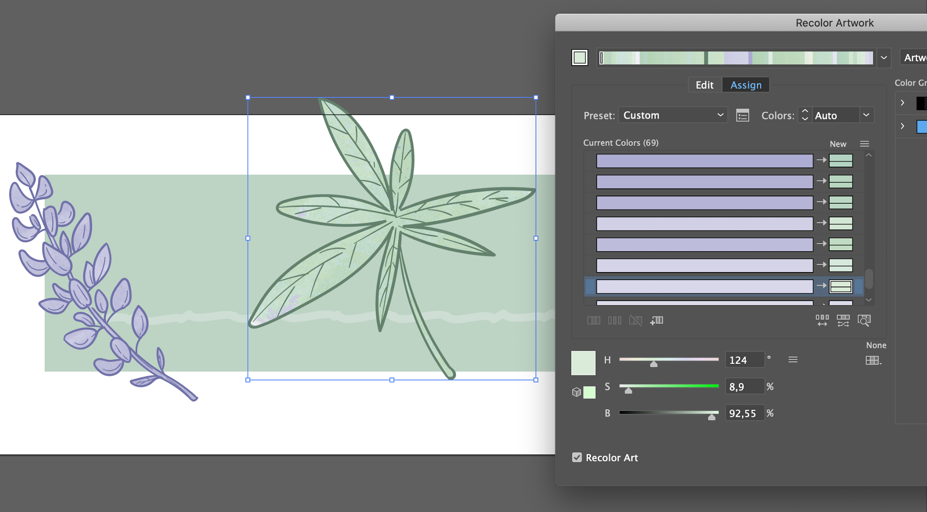Click the saturation slider track
Viewport: 927px width, 512px height.
click(x=669, y=386)
